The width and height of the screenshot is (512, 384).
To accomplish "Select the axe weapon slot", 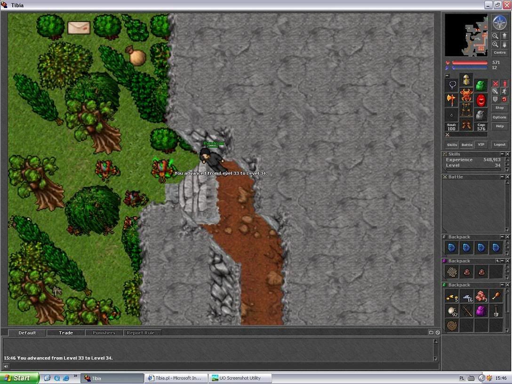I will click(452, 100).
